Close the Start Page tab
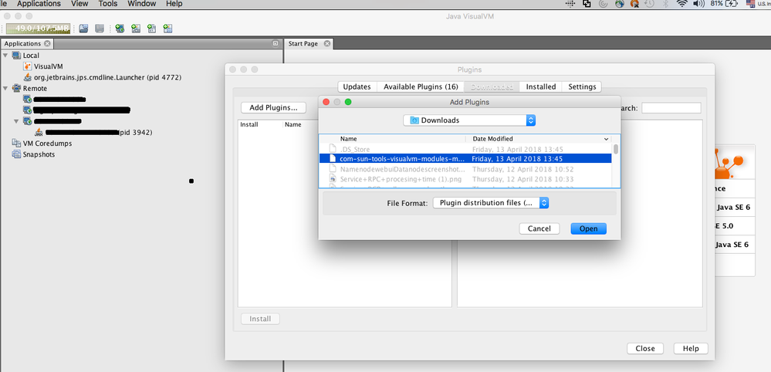The image size is (771, 372). point(326,44)
